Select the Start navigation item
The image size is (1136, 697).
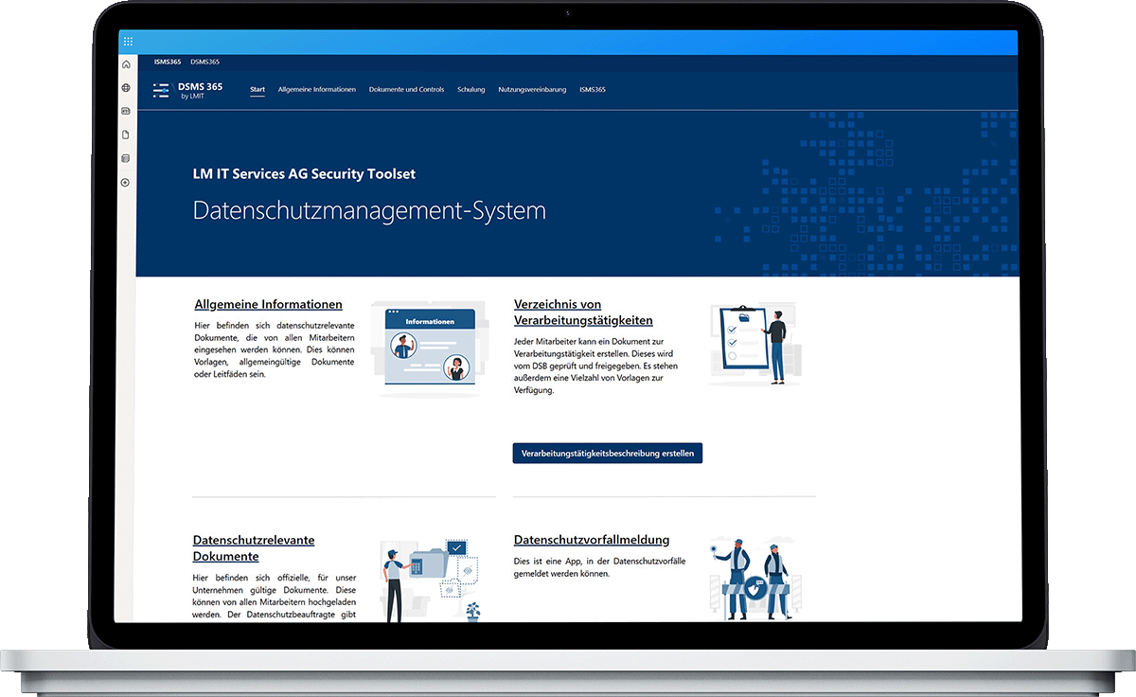point(257,90)
